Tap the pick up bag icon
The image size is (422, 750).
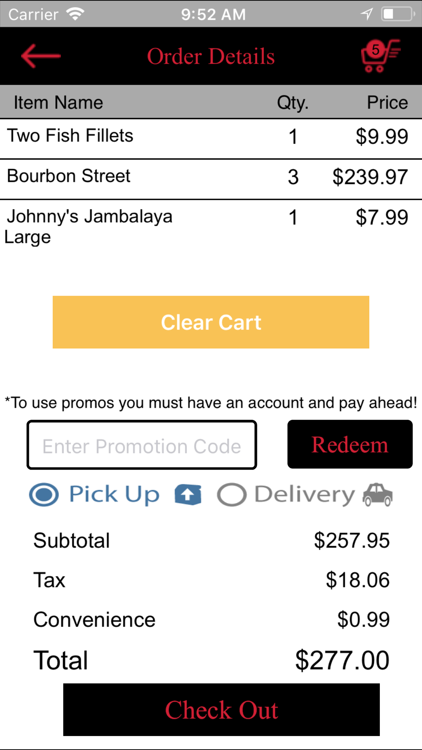tap(188, 494)
